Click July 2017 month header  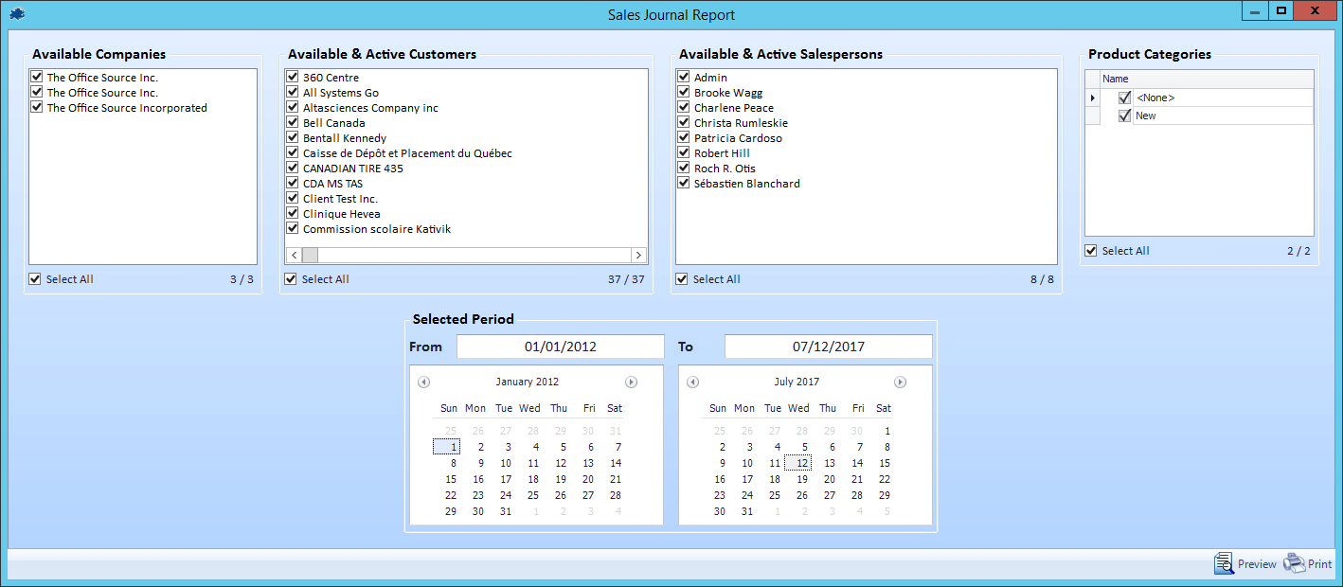(x=796, y=382)
